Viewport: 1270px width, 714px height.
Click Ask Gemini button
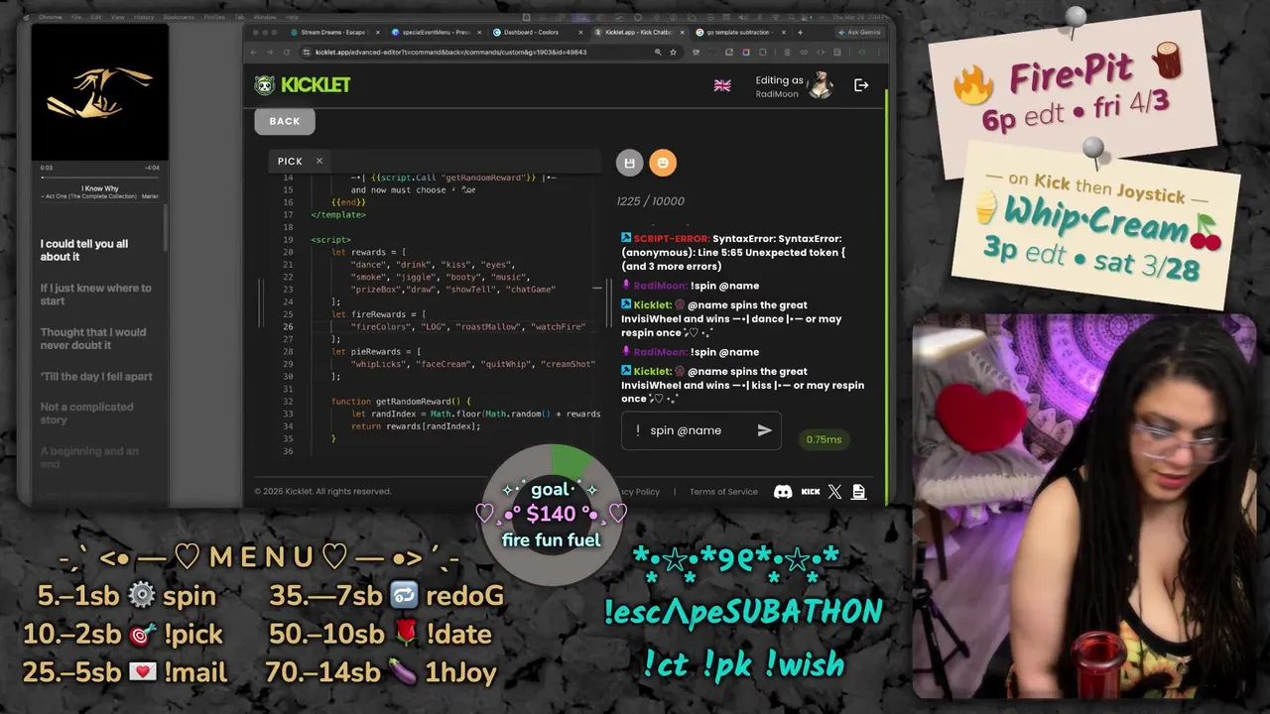click(858, 32)
